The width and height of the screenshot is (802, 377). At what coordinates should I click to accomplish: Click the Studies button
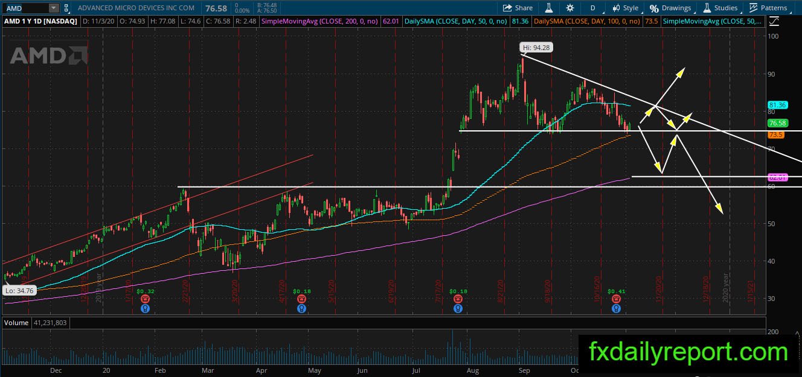[720, 8]
